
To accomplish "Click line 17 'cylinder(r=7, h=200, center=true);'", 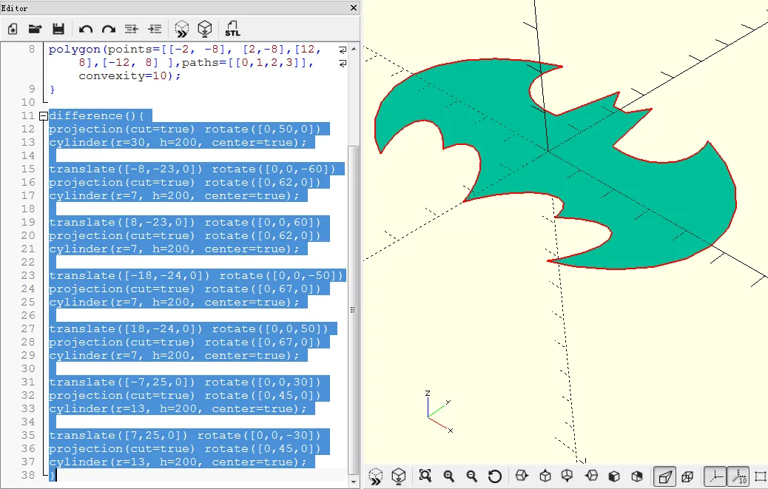I will click(174, 196).
